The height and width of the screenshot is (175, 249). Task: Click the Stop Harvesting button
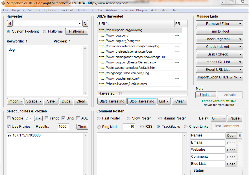click(142, 101)
